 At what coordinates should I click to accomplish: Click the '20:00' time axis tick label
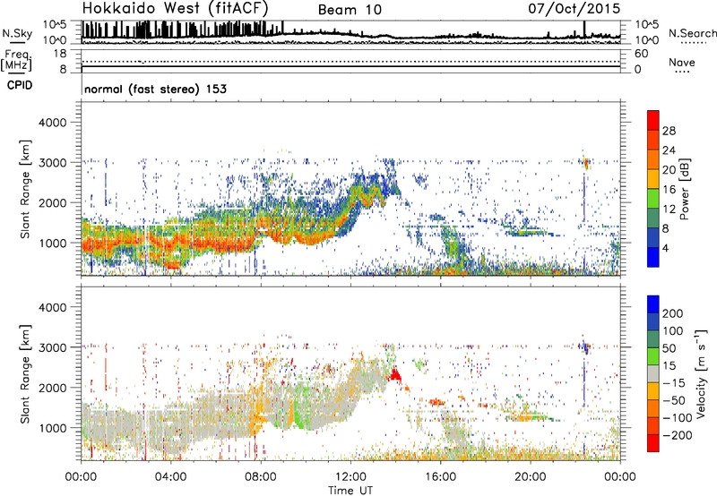[x=531, y=477]
